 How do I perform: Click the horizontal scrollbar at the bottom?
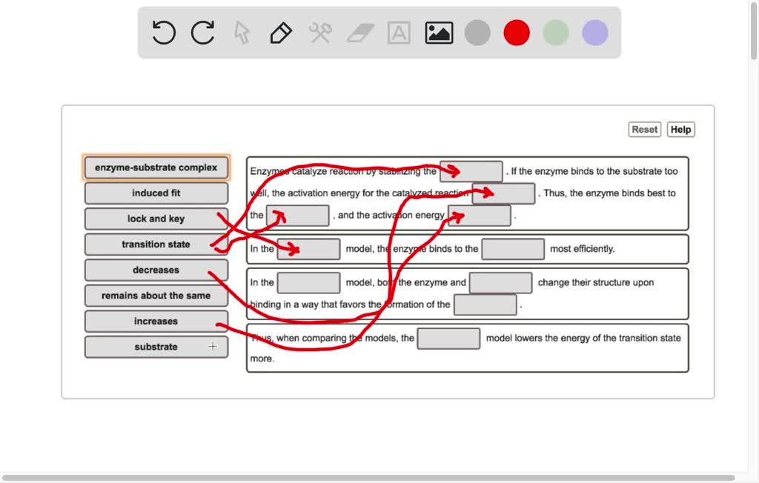tap(368, 478)
